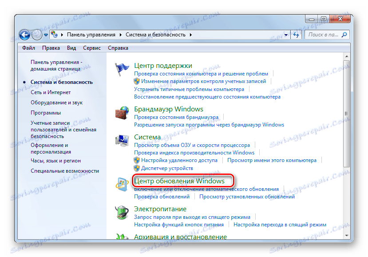
Task: Open Учетные записи пользователей и семейная безопасность
Action: pos(63,130)
